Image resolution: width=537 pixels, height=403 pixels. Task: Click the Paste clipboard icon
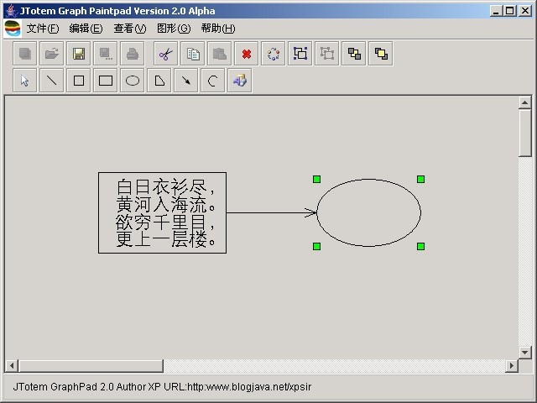click(220, 54)
